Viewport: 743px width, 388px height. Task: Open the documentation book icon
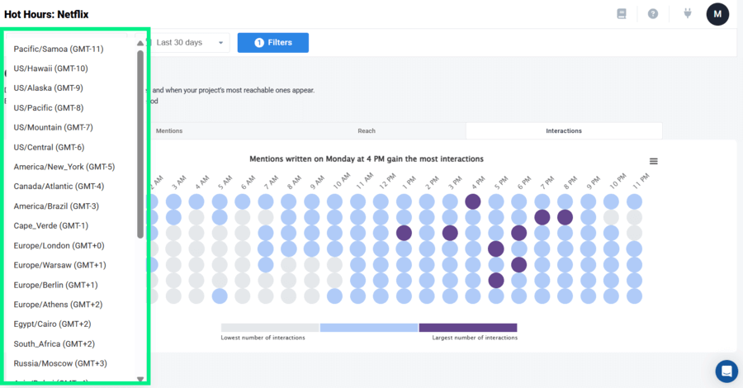[x=622, y=14]
